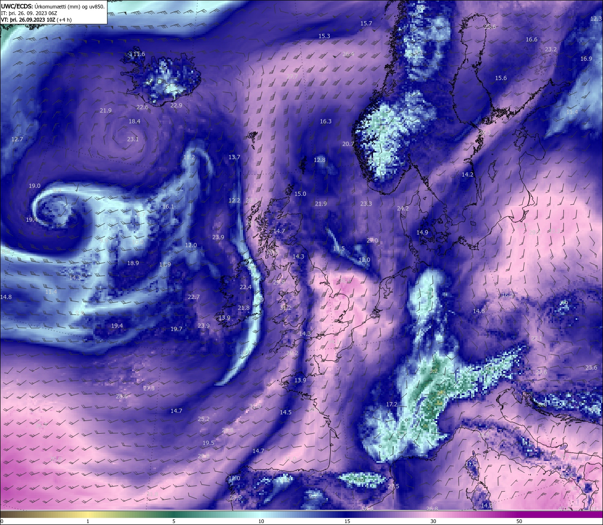Click the 19.0 value above the low

tap(34, 186)
